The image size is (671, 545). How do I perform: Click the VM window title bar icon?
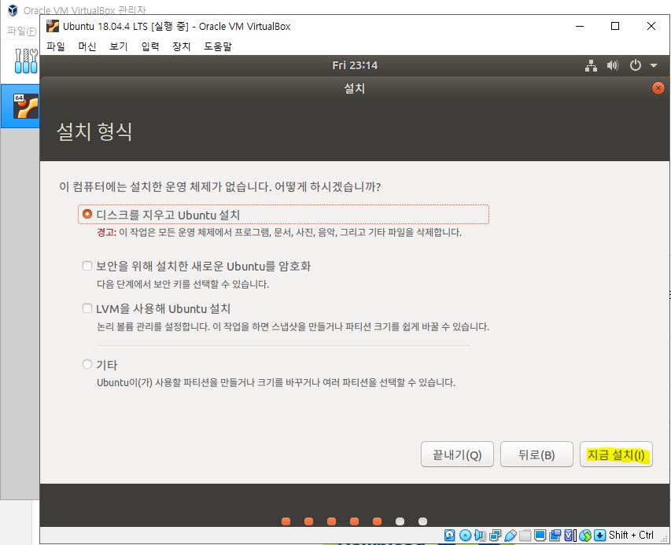(x=53, y=26)
